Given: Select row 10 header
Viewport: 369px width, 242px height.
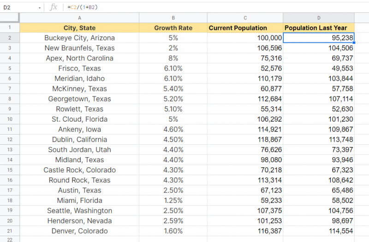Looking at the screenshot, I should click(x=10, y=119).
